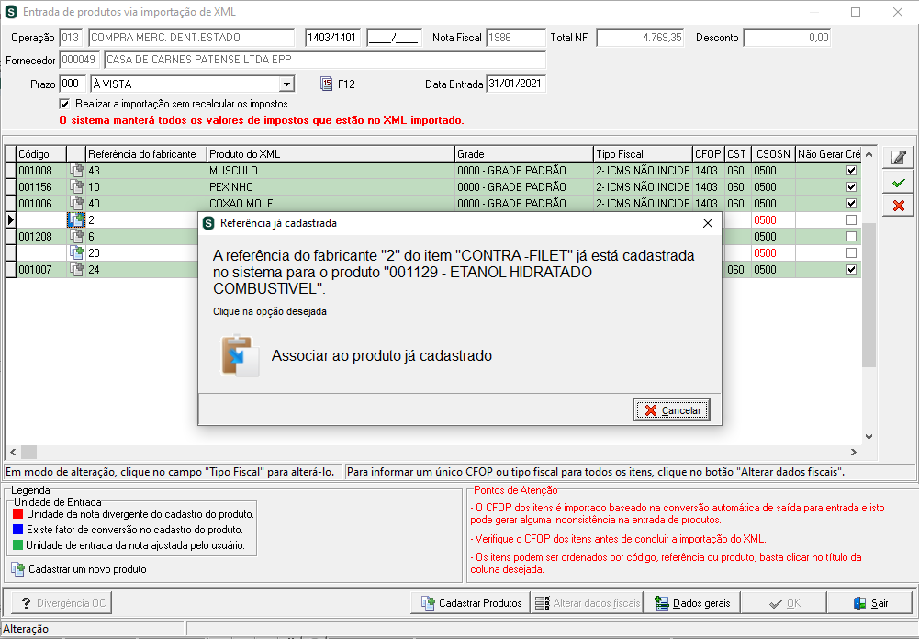Click the grid vertical scrollbar up arrow
This screenshot has width=919, height=639.
869,154
